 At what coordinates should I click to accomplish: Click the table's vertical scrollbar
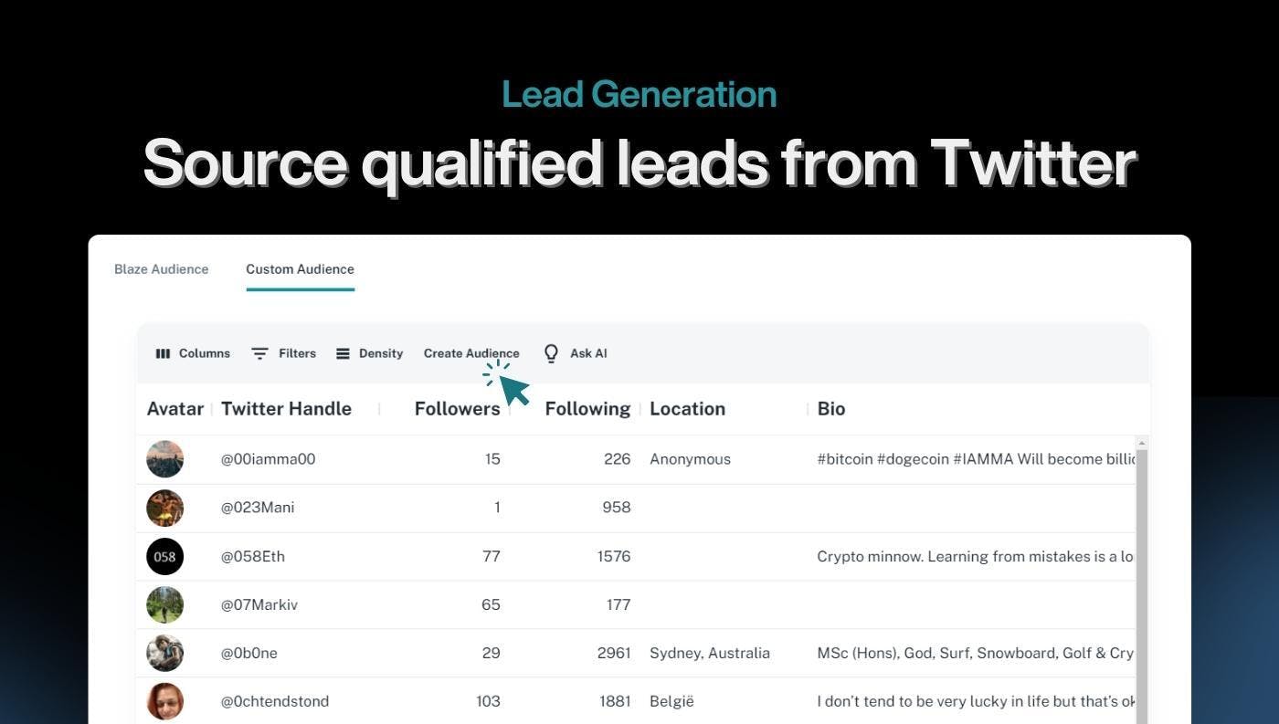(x=1141, y=584)
